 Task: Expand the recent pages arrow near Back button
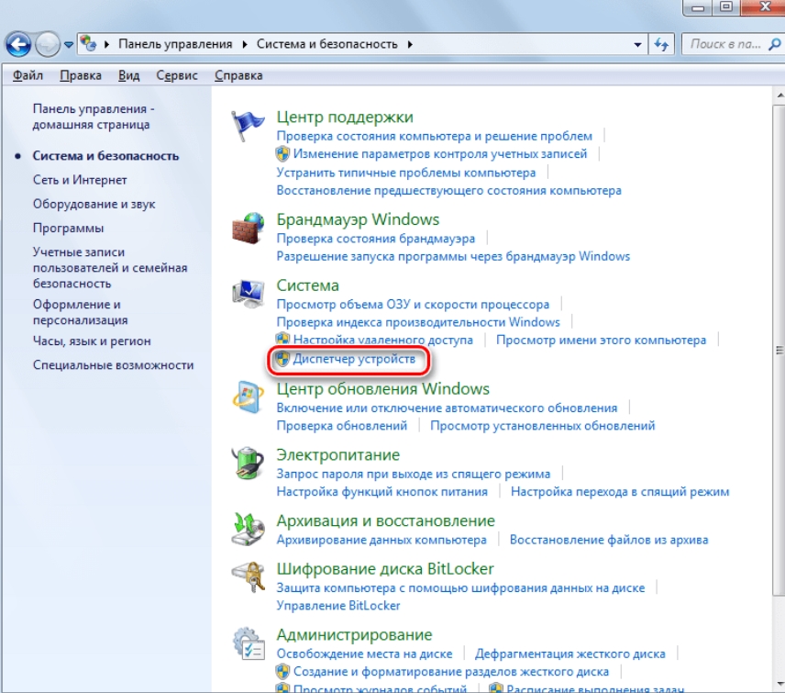(69, 44)
